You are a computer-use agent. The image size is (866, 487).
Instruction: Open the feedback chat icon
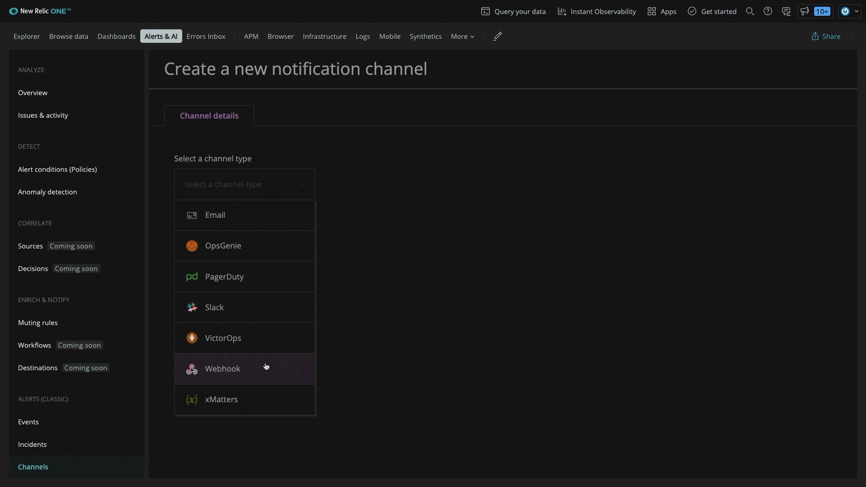coord(786,11)
